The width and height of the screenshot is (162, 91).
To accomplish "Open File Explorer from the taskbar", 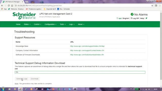I will point(10,89).
